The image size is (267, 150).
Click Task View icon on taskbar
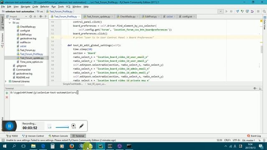pos(23,146)
